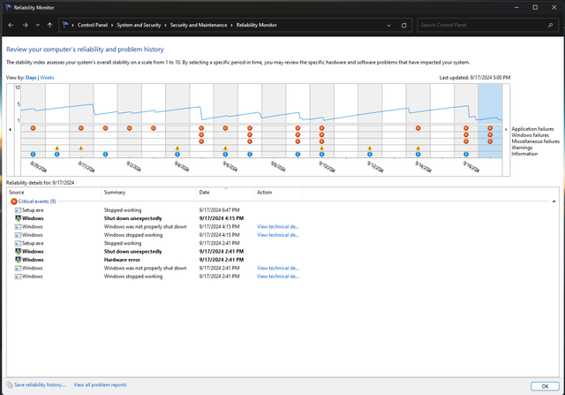
Task: Select the warning icon on 9/14/2024
Action: click(x=418, y=148)
